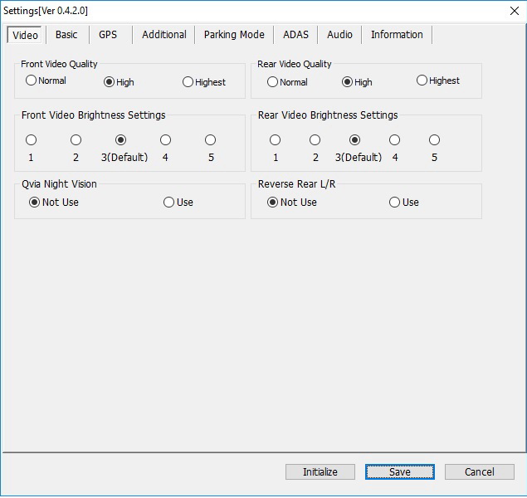Enable Qvia Night Vision with Use
This screenshot has height=498, width=527.
169,203
